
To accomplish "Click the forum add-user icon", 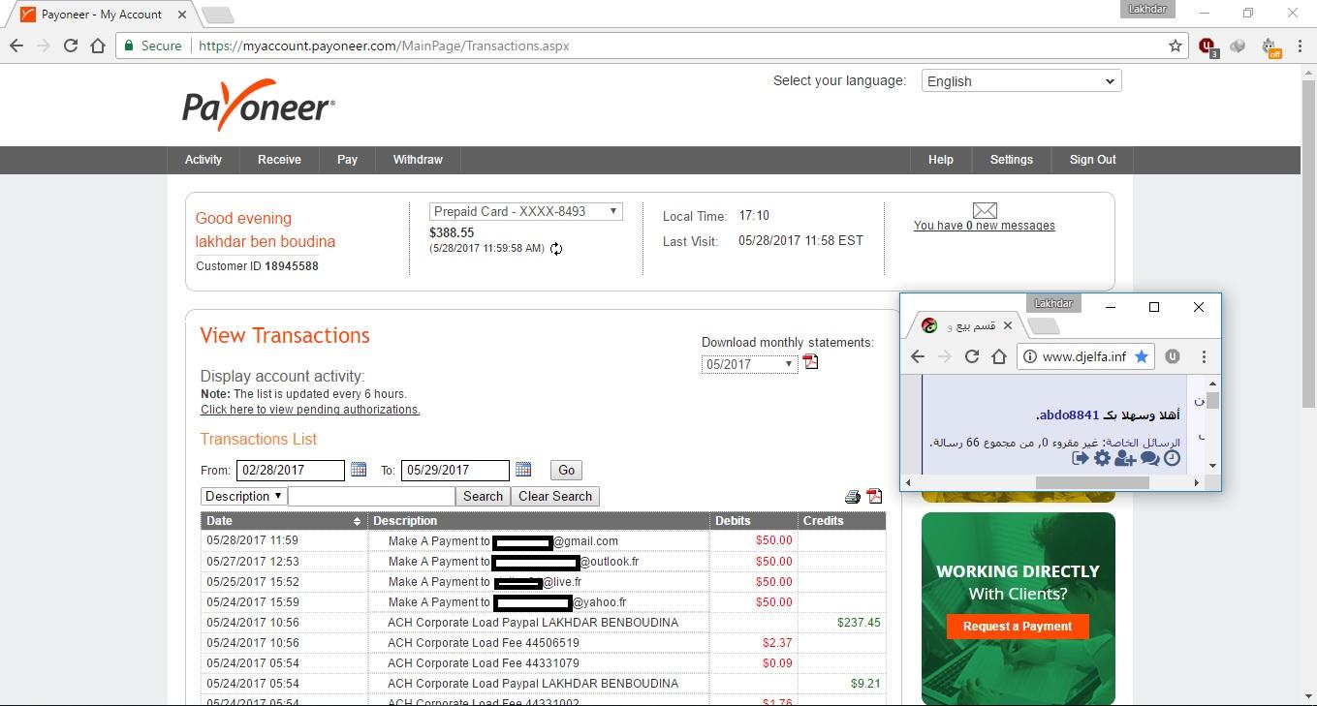I will 1125,458.
